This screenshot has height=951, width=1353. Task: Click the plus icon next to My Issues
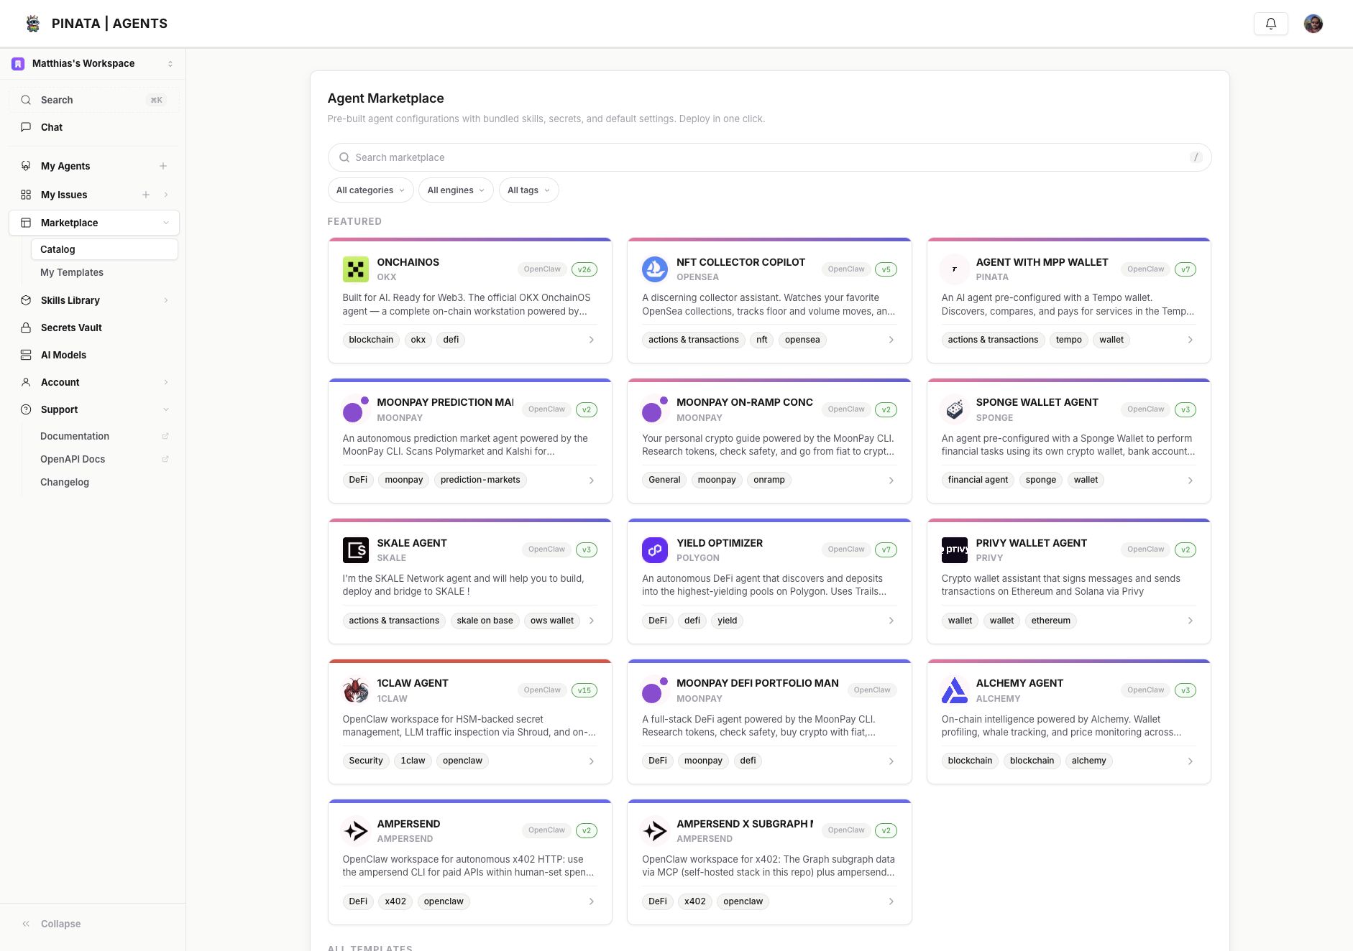pos(146,195)
